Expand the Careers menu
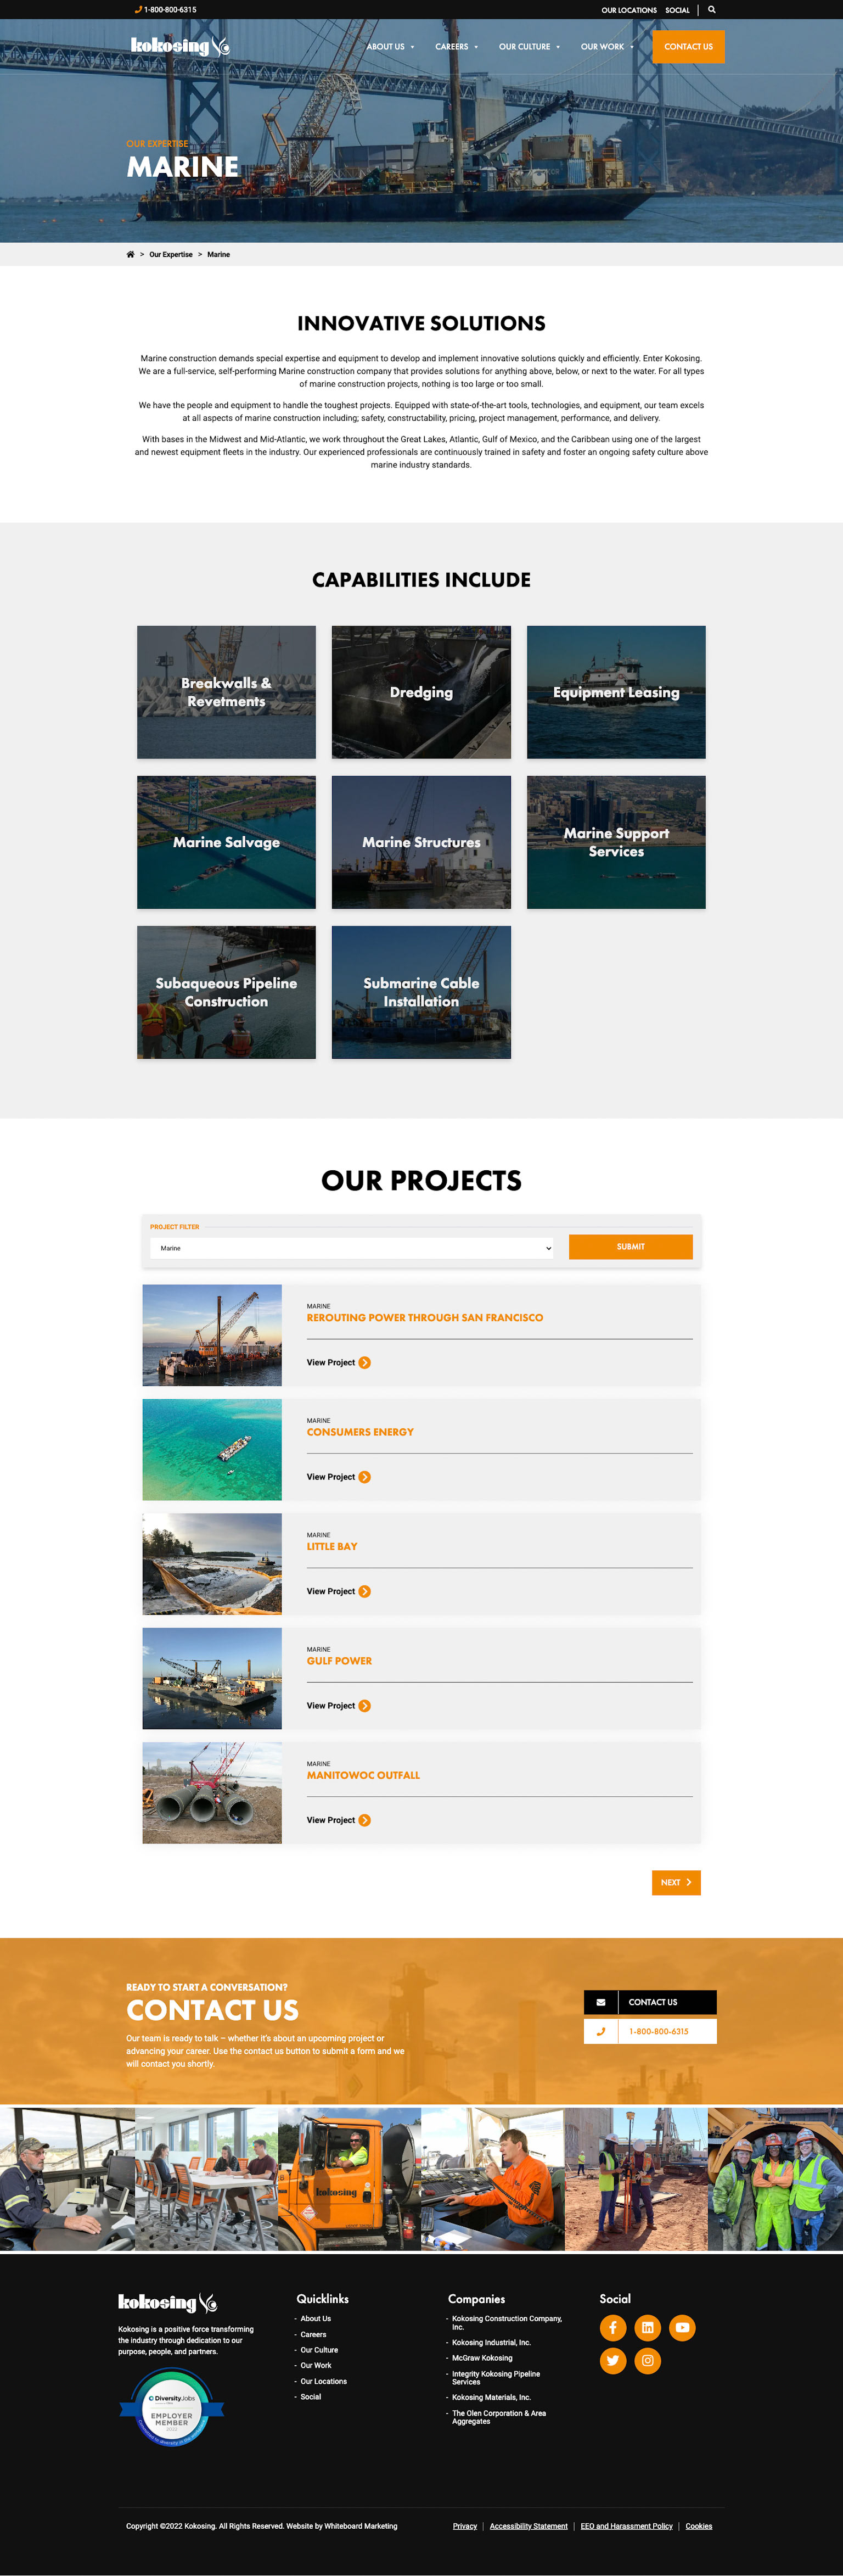 (x=456, y=47)
